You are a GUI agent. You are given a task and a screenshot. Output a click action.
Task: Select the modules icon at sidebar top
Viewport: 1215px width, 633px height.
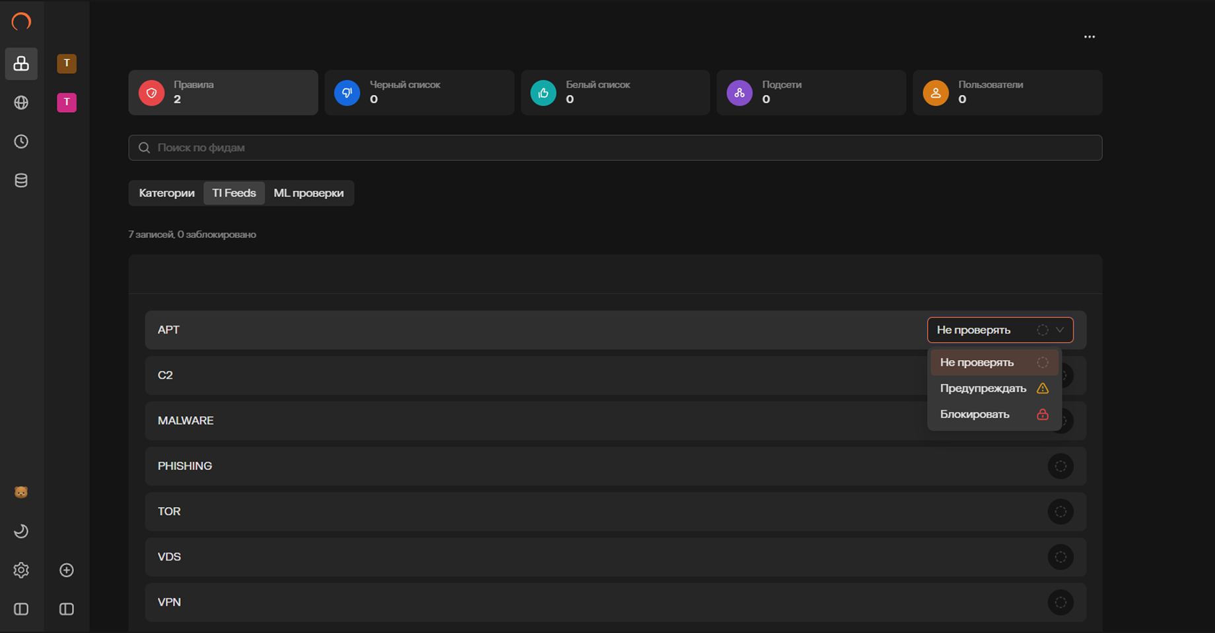[x=21, y=64]
